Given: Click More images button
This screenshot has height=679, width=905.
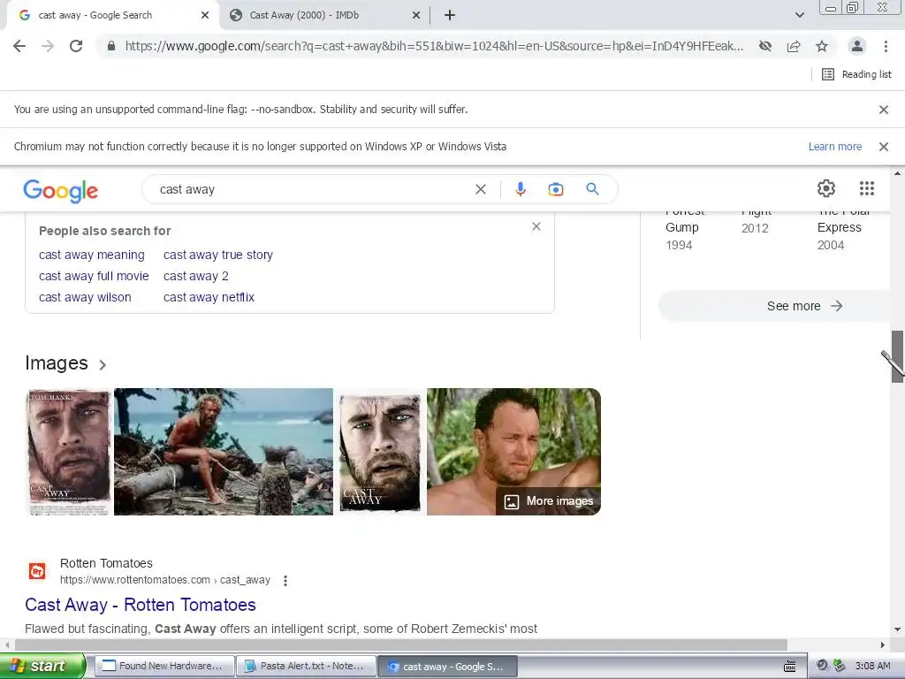Looking at the screenshot, I should [549, 501].
